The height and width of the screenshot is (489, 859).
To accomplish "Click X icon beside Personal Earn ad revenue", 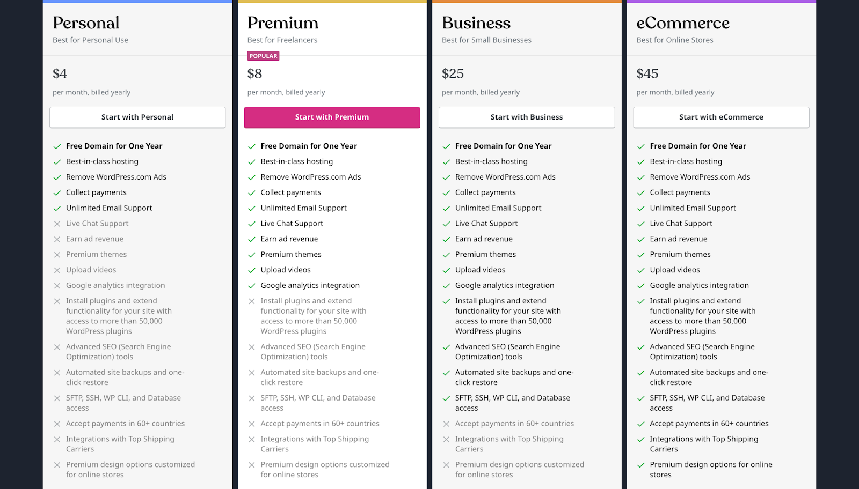I will (57, 240).
